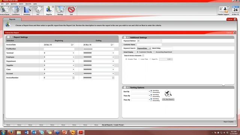Open PowerPoint from the taskbar
This screenshot has height=135, width=240.
(x=65, y=132)
